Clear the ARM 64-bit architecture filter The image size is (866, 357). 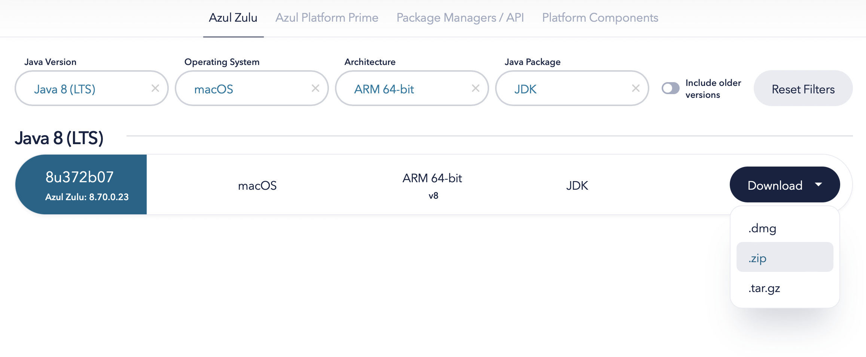(x=475, y=89)
